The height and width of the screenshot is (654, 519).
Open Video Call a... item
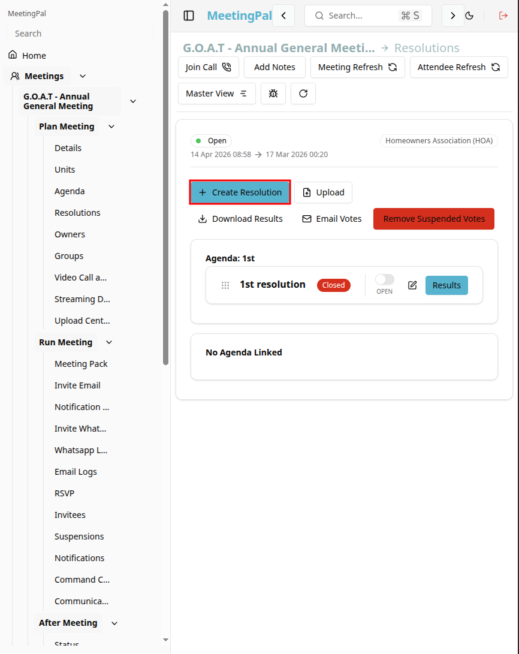(80, 278)
